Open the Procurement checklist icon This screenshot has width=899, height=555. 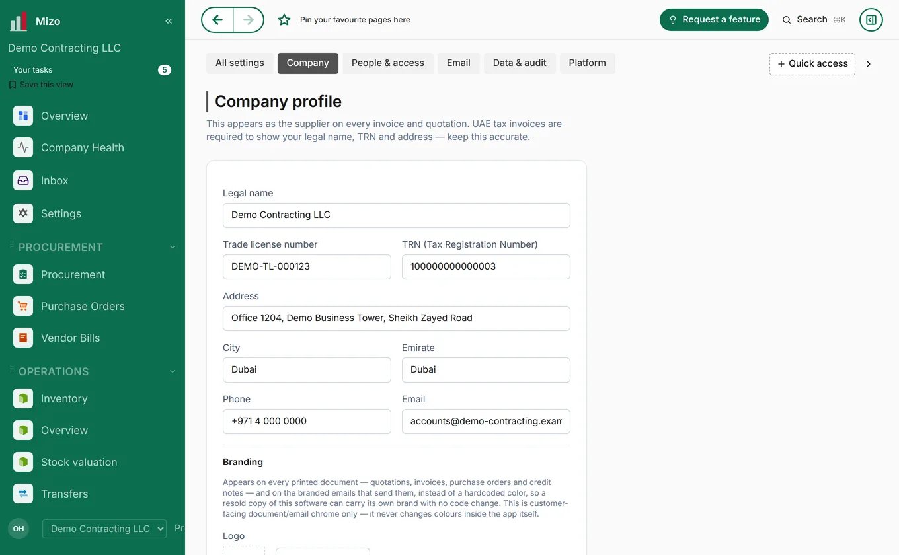click(x=23, y=274)
